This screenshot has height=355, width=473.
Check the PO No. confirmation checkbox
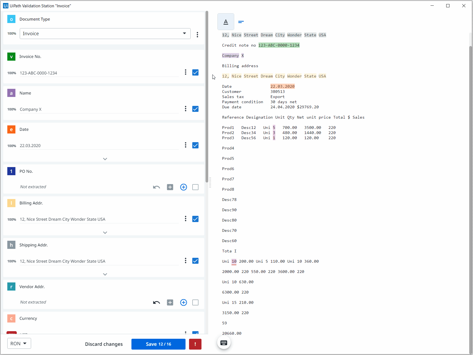pos(196,187)
